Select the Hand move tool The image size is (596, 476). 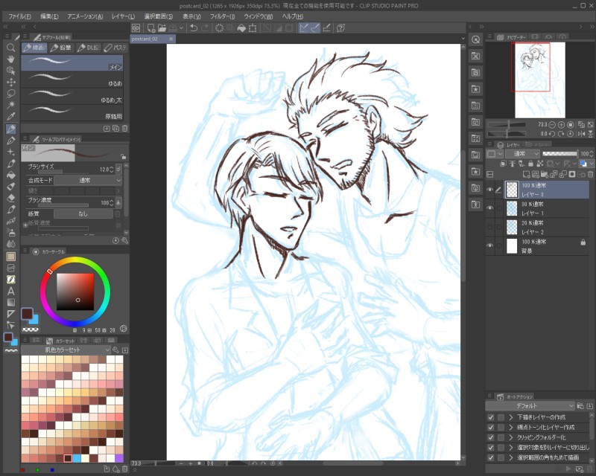[10, 59]
